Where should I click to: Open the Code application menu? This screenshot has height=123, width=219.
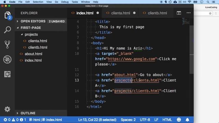coord(12,2)
